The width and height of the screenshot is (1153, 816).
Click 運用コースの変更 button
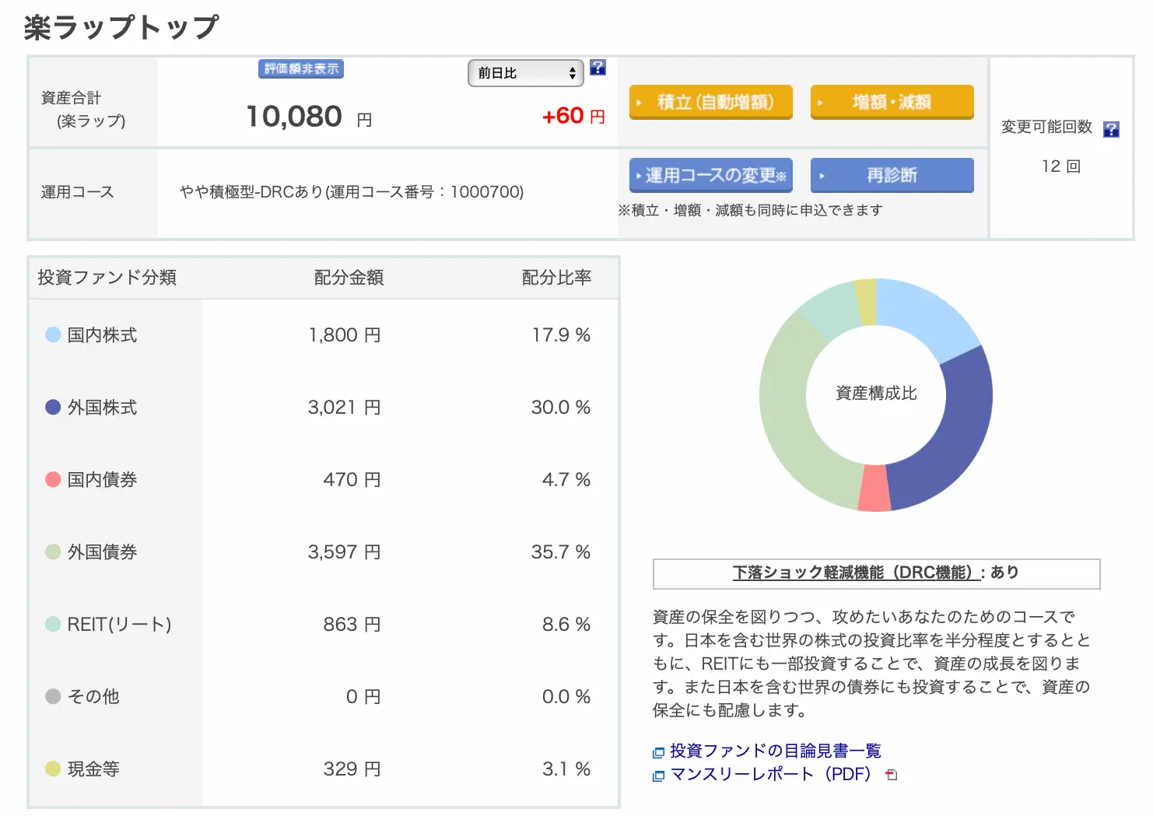pyautogui.click(x=710, y=175)
